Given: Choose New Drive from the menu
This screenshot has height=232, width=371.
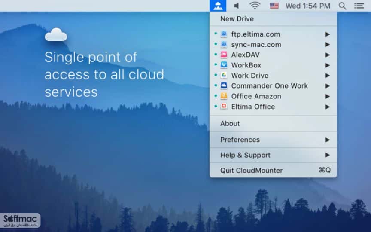Looking at the screenshot, I should [x=273, y=19].
